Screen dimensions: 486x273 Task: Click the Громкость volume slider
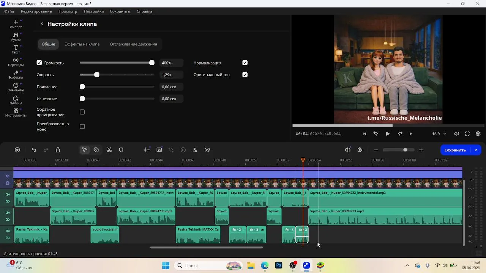point(117,63)
